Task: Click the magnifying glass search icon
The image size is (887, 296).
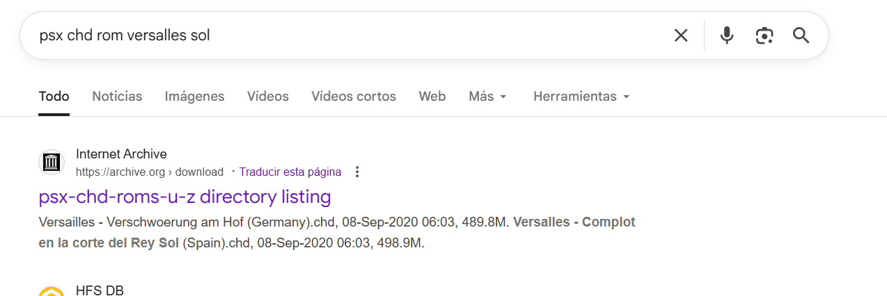Action: (x=801, y=35)
